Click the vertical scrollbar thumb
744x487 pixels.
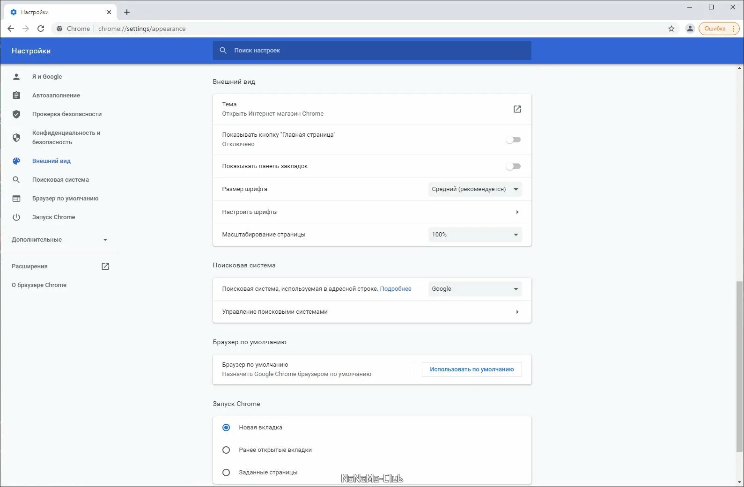[x=740, y=367]
